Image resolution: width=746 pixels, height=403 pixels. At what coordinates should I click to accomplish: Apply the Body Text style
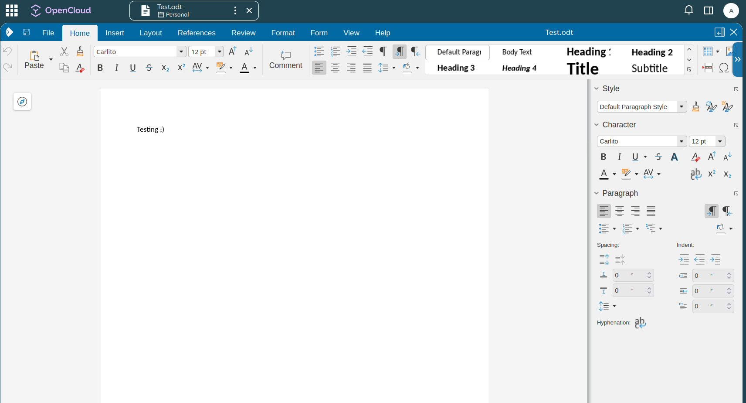517,52
